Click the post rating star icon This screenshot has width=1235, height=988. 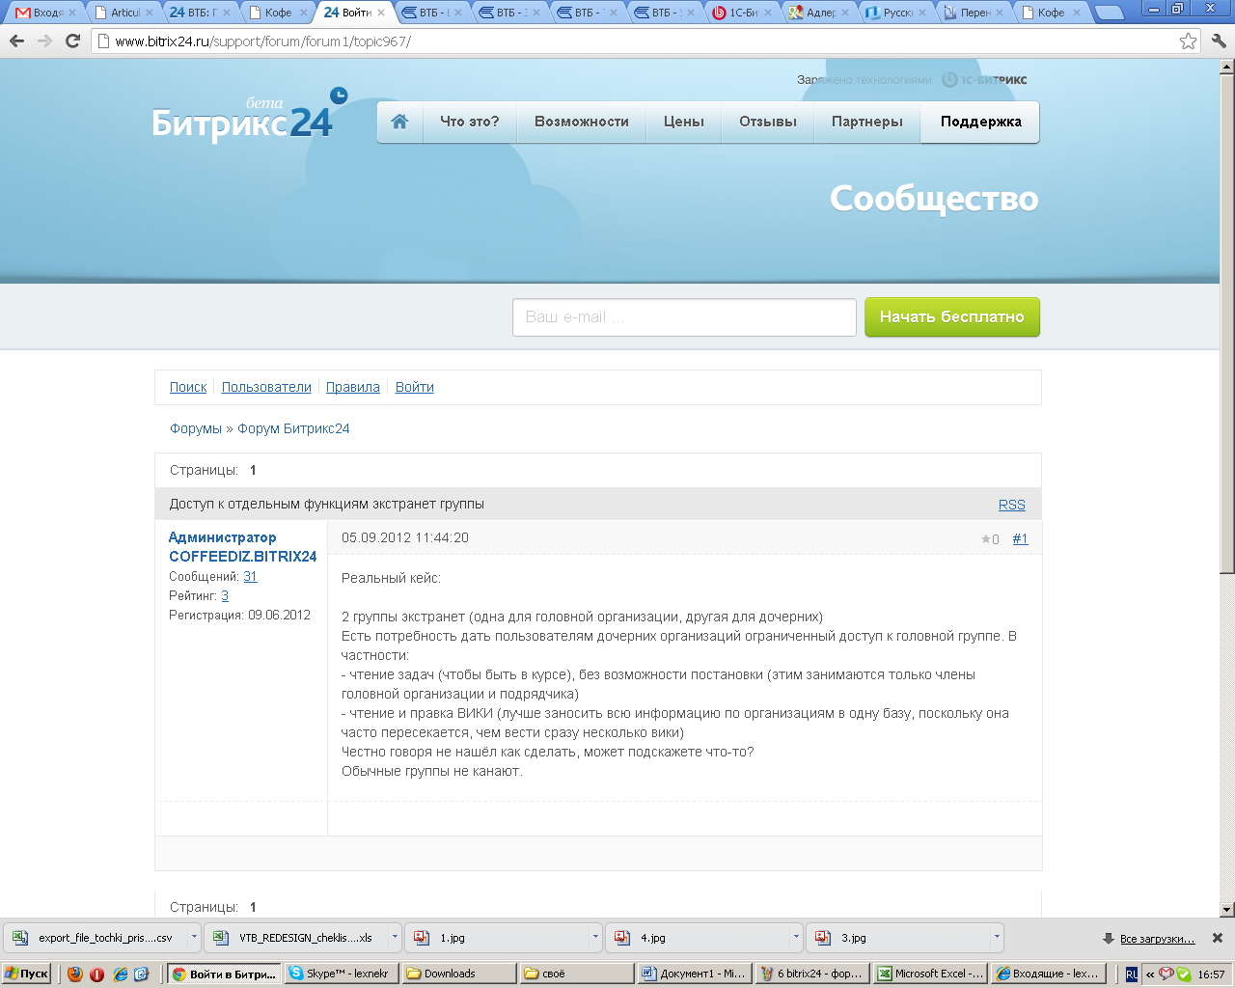[986, 539]
